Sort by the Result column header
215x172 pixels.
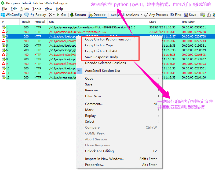pyautogui.click(x=26, y=22)
